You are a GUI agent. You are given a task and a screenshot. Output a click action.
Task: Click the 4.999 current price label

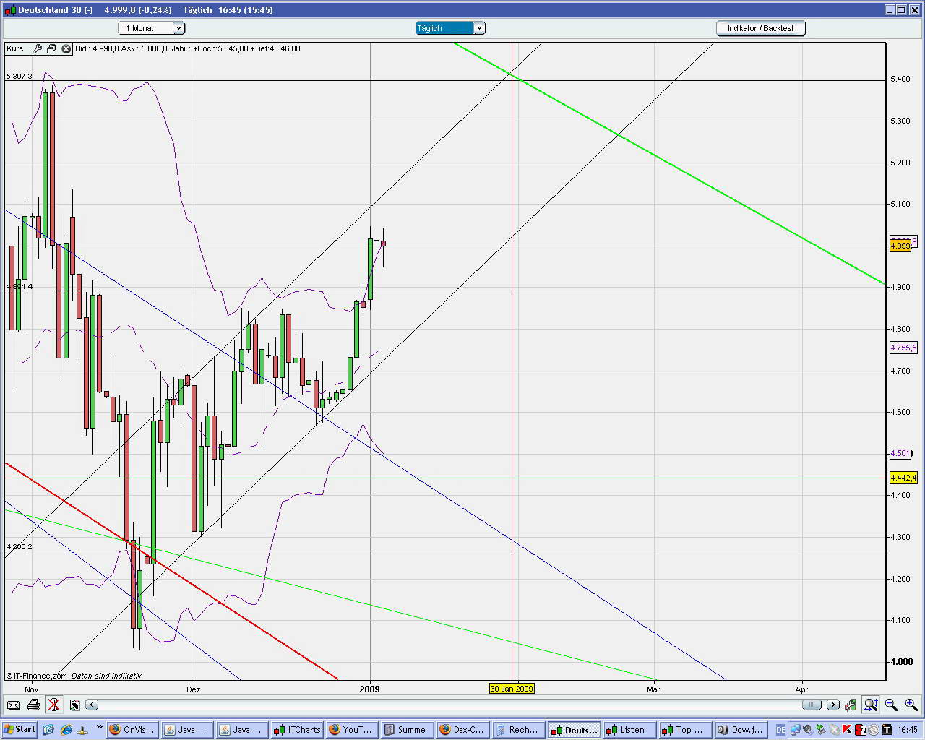tap(900, 246)
